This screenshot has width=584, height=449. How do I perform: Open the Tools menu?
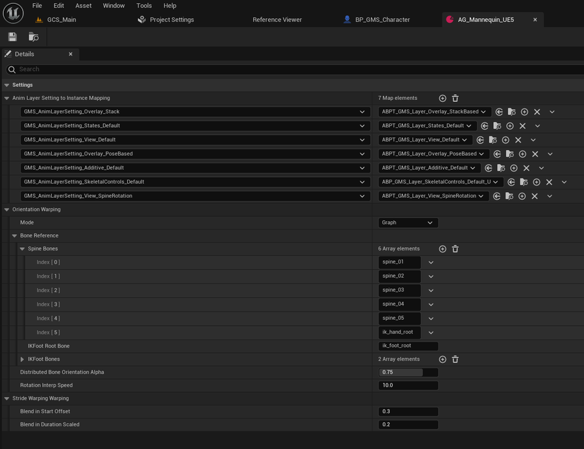tap(144, 6)
